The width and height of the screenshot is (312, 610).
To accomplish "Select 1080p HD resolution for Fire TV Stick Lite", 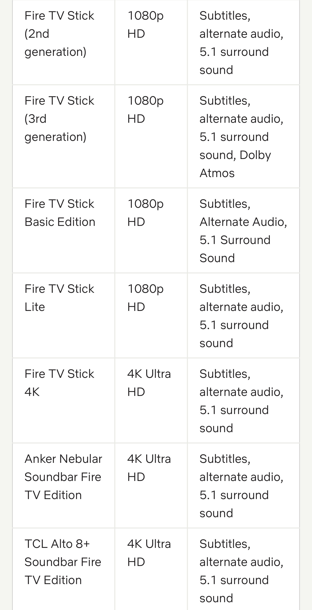I will point(145,298).
